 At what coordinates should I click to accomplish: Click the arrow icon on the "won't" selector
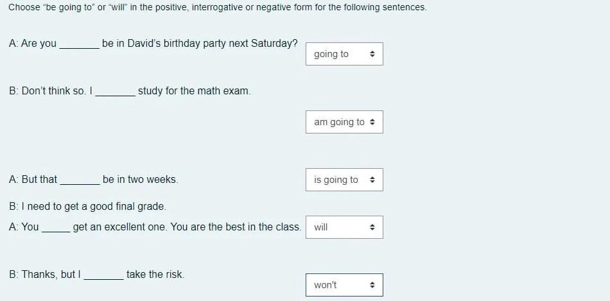click(372, 285)
